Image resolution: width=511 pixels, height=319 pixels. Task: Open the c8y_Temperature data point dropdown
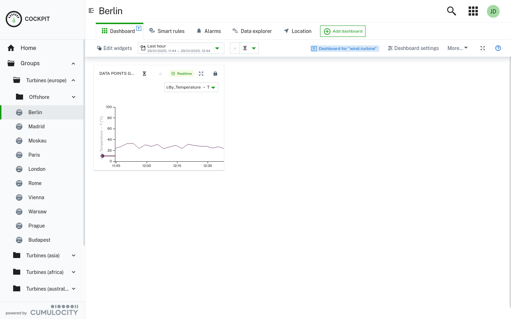(191, 87)
